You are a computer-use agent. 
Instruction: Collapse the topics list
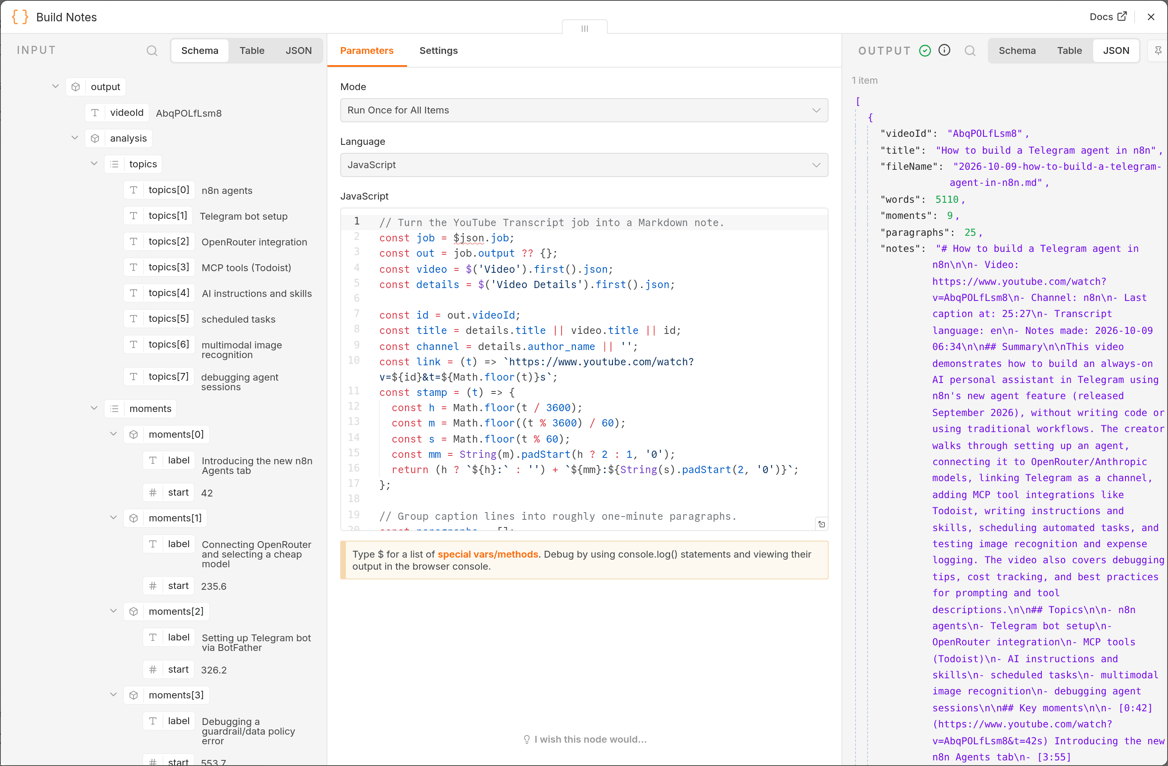[x=94, y=163]
